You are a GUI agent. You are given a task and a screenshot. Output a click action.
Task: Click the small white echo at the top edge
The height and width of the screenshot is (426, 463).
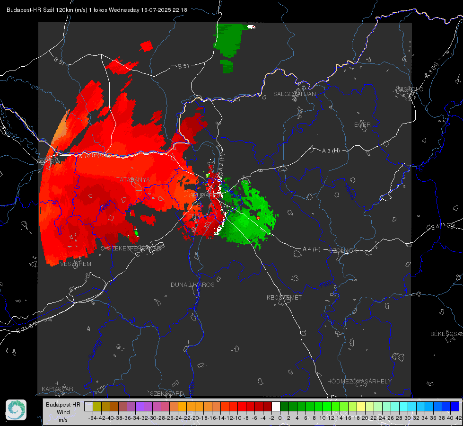pos(251,27)
